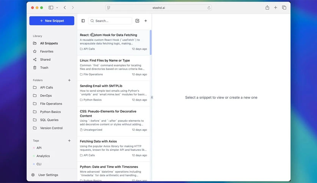Viewport: 317px width, 183px height.
Task: Open Sending Email with SMTPLib snippet
Action: tap(113, 93)
